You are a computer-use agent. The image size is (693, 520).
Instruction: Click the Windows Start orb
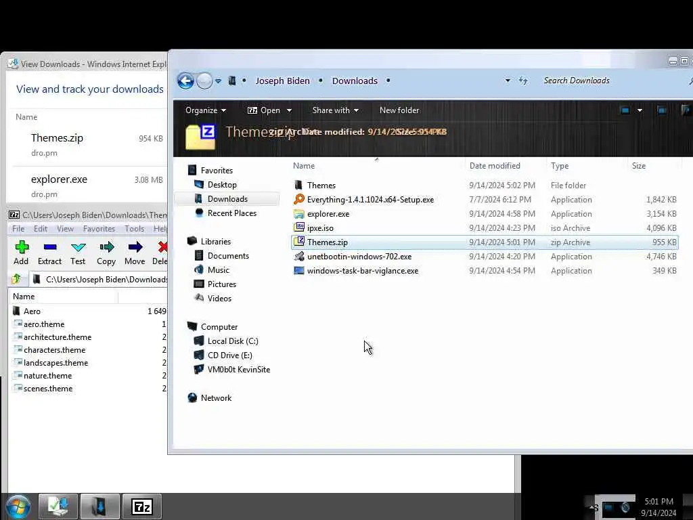pos(18,506)
